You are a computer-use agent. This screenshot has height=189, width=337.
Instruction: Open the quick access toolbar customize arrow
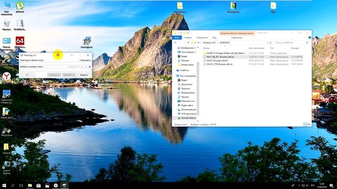(x=187, y=33)
